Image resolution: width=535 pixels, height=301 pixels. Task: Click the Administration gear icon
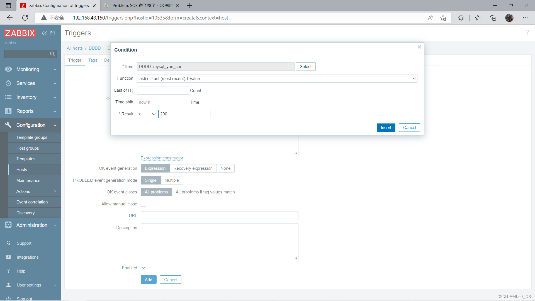point(8,225)
